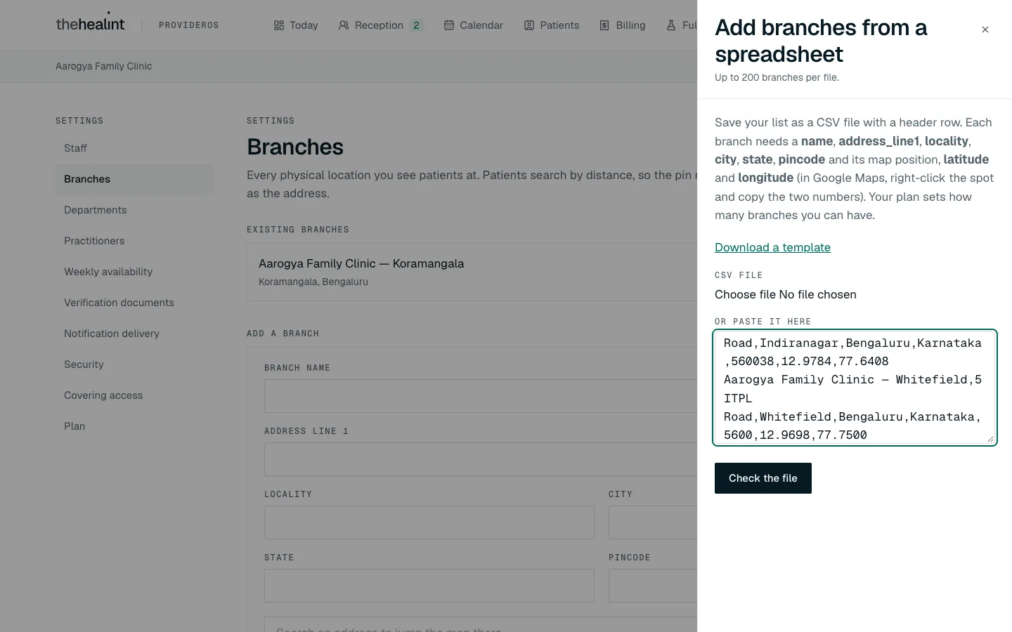The width and height of the screenshot is (1012, 632).
Task: Click the PROVIDEROS label
Action: pyautogui.click(x=189, y=25)
